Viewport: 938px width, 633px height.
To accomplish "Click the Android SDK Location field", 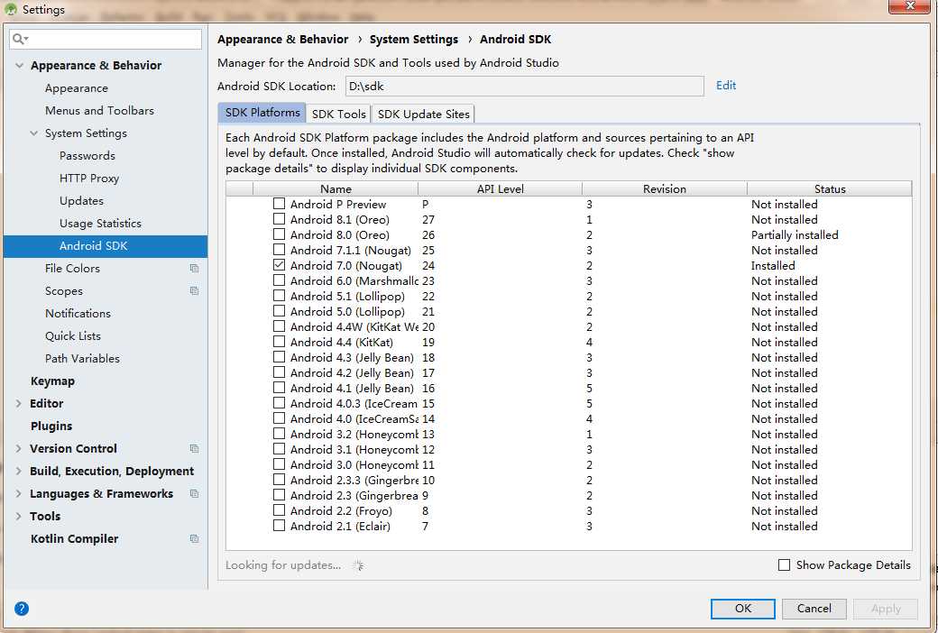I will coord(525,87).
